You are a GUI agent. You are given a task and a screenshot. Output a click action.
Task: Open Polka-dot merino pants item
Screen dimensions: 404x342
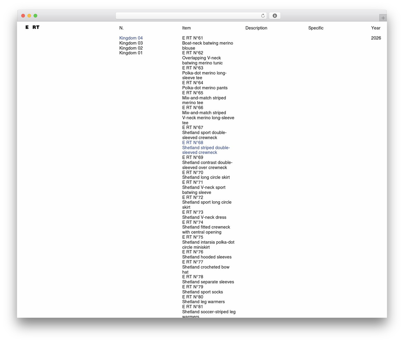point(205,85)
